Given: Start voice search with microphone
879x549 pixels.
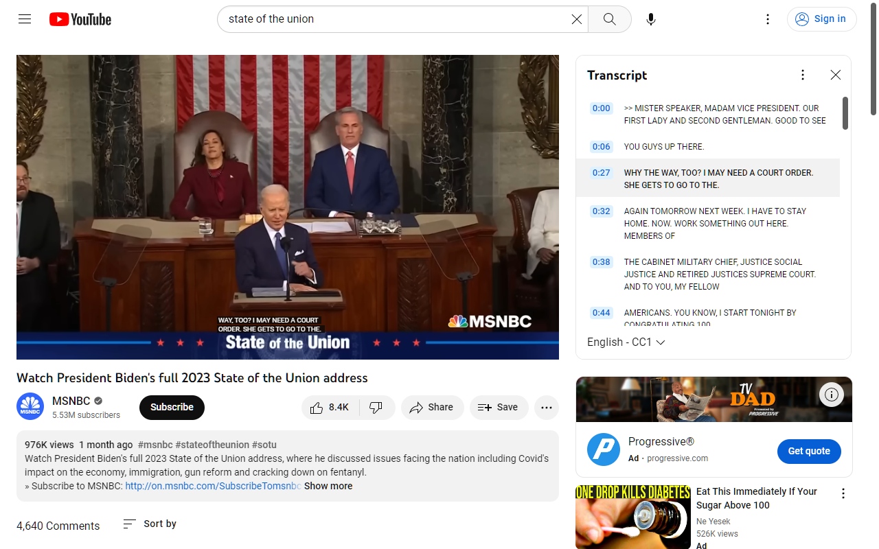Looking at the screenshot, I should pyautogui.click(x=651, y=19).
